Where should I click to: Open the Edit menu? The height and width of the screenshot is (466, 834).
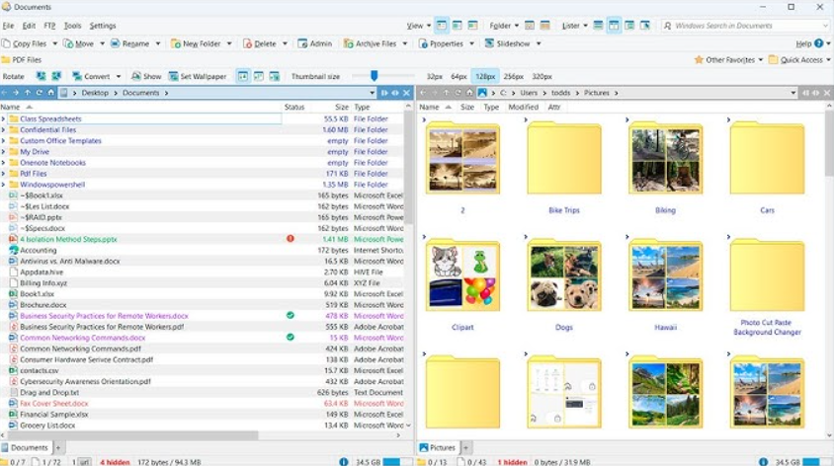click(x=29, y=26)
